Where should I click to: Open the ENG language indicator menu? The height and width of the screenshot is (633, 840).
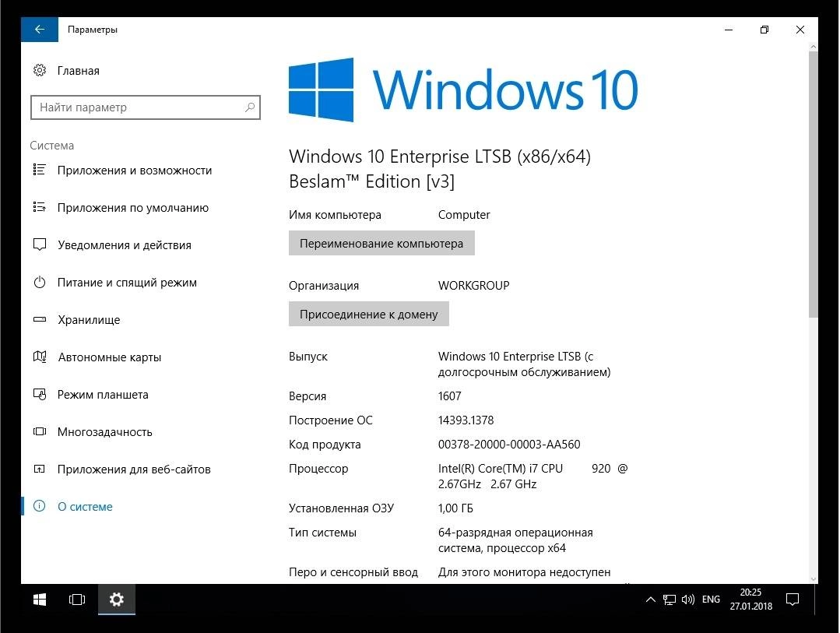click(x=710, y=600)
